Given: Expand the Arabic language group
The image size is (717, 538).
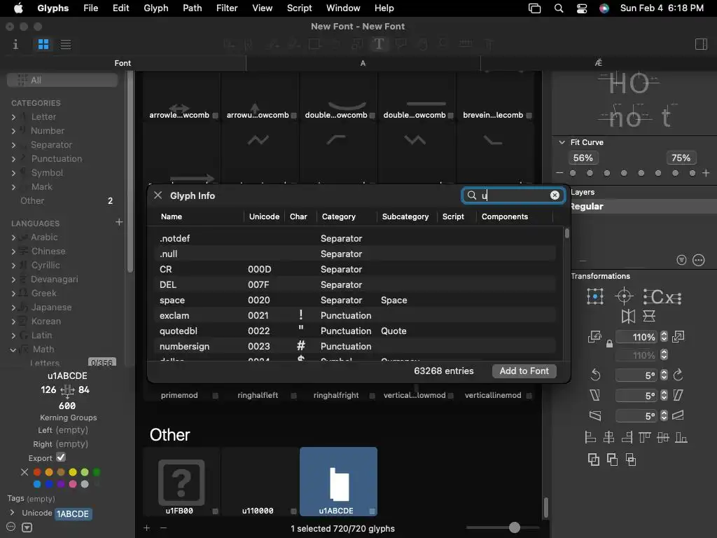Looking at the screenshot, I should click(14, 238).
